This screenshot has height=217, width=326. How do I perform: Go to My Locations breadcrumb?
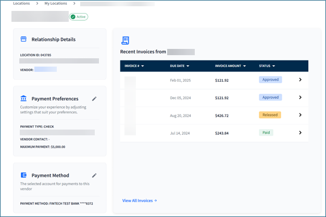[x=56, y=3]
